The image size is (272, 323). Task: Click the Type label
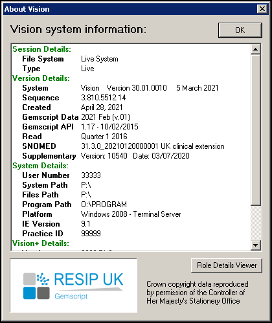[x=31, y=69]
